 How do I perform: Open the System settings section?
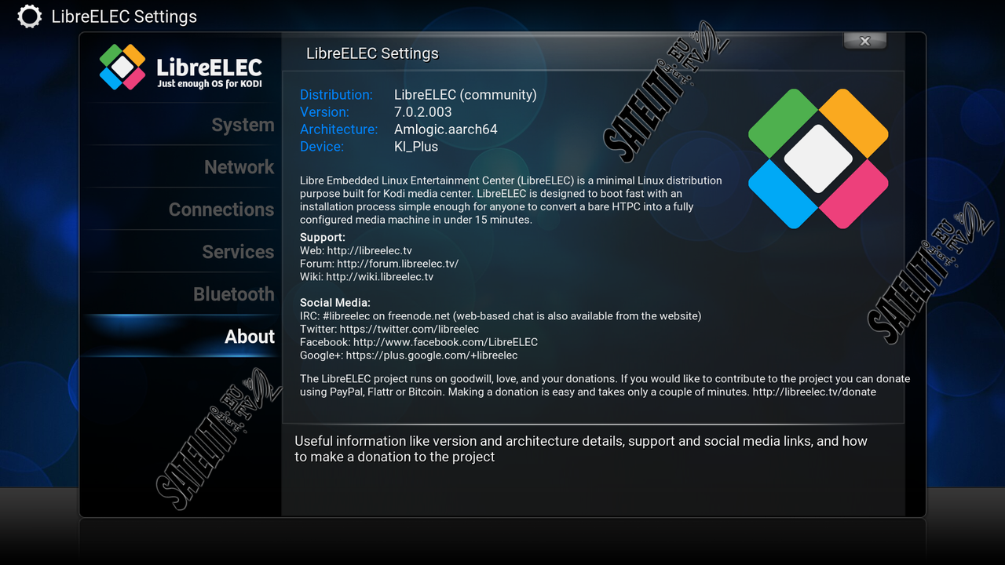click(x=243, y=125)
